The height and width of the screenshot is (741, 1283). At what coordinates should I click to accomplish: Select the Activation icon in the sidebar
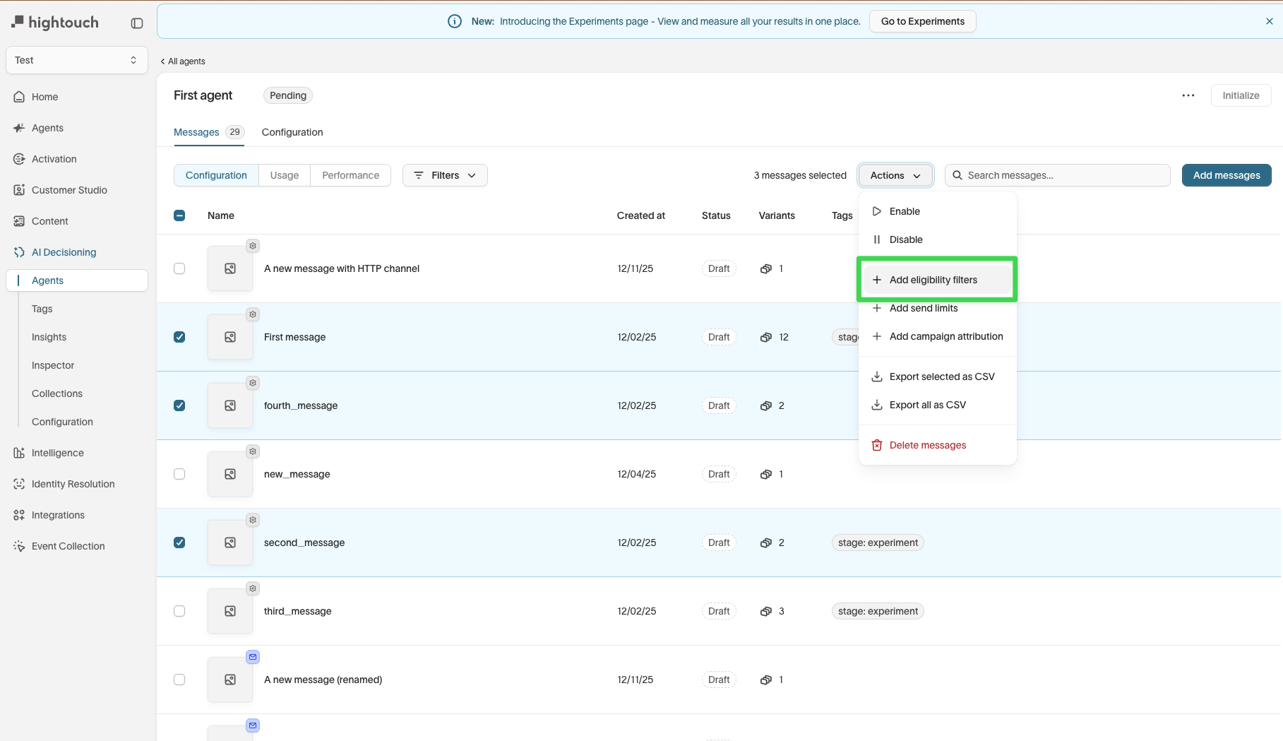pos(19,159)
